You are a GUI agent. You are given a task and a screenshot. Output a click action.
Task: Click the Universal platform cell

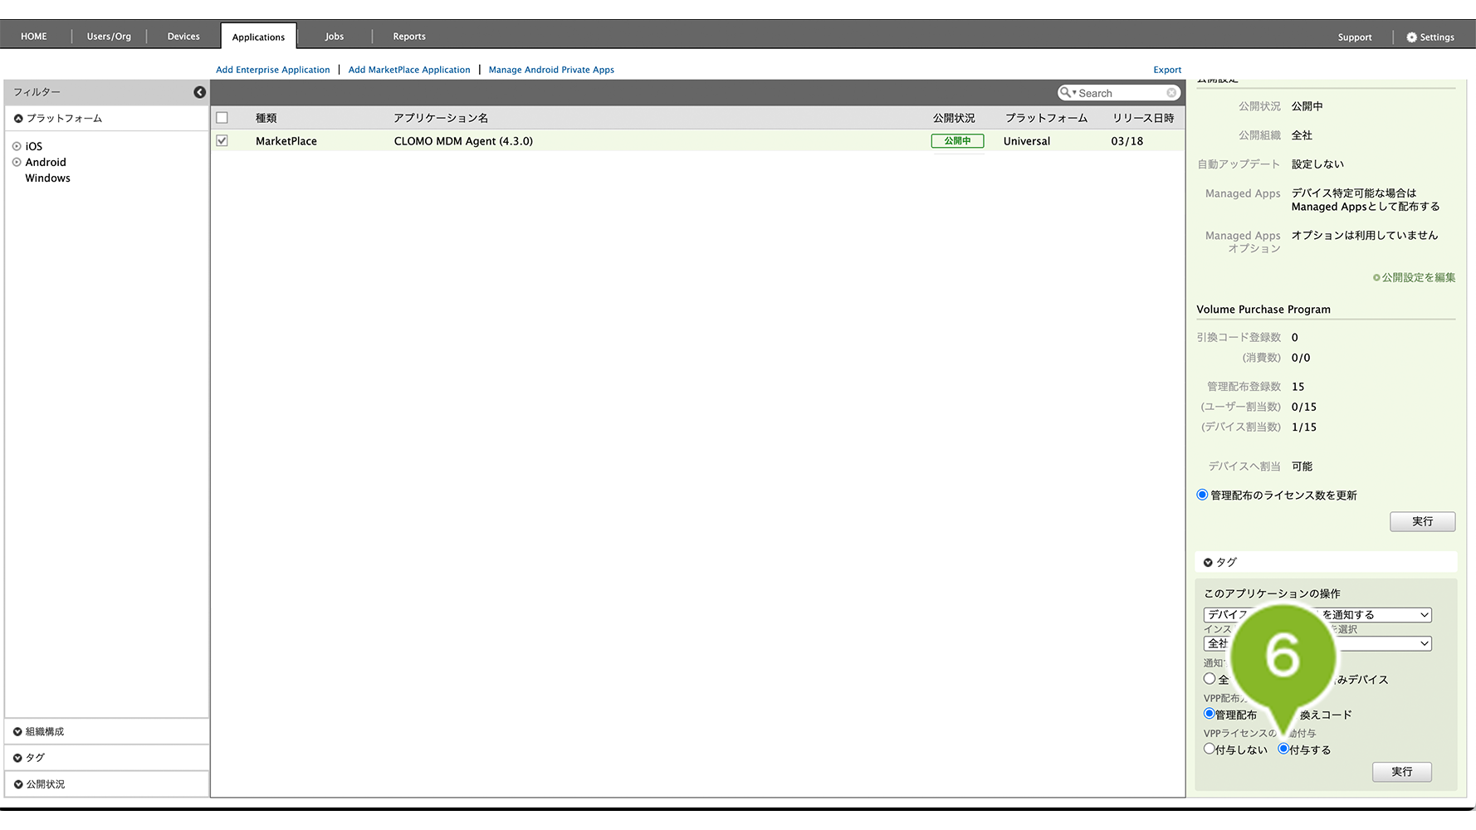[1027, 141]
